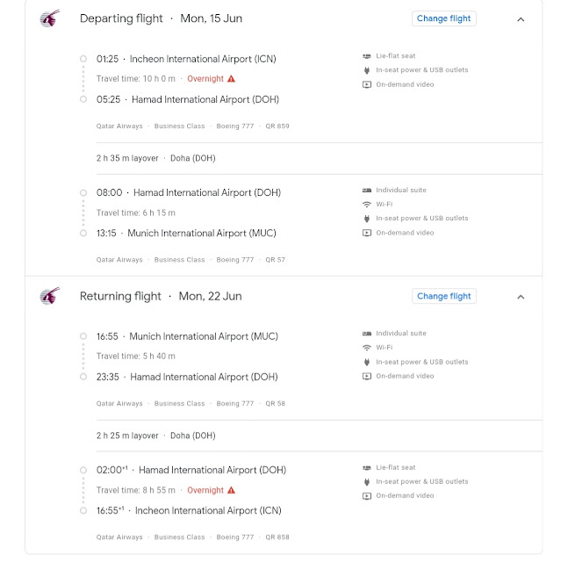Screen dimensions: 561x562
Task: Collapse the Returning flight details chevron
Action: pos(521,297)
